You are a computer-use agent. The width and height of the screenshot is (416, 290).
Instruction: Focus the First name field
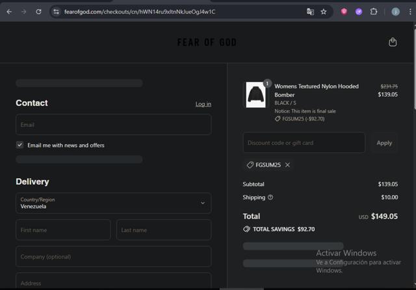coord(63,230)
